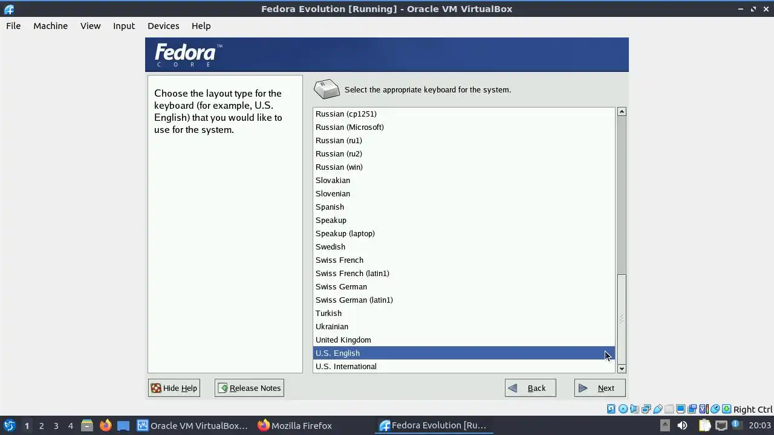The height and width of the screenshot is (435, 774).
Task: Click the USB devices status icon
Action: 658,409
